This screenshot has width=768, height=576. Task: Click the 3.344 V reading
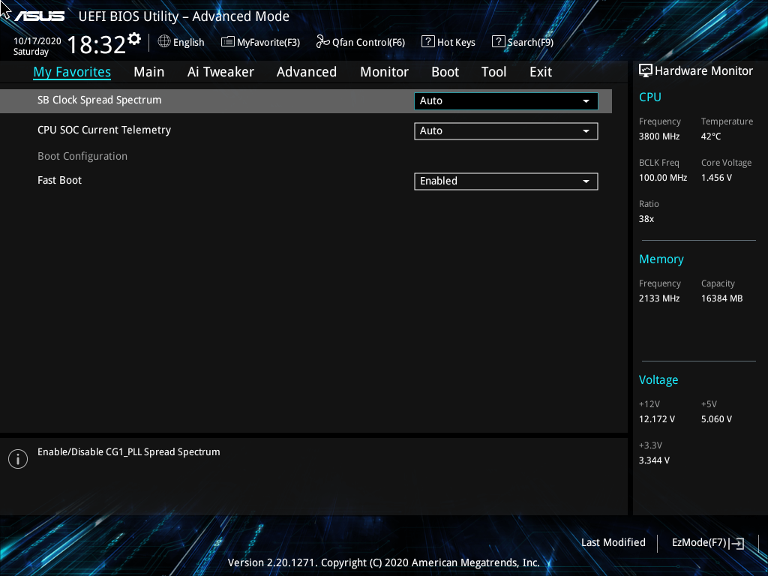[x=654, y=460]
